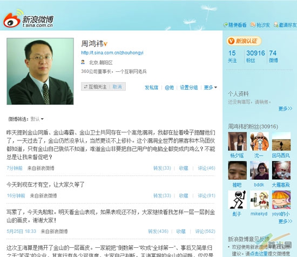Viewport: 297px width, 257px height.
Task: Open the avatar of fan 沈一
Action: [259, 141]
